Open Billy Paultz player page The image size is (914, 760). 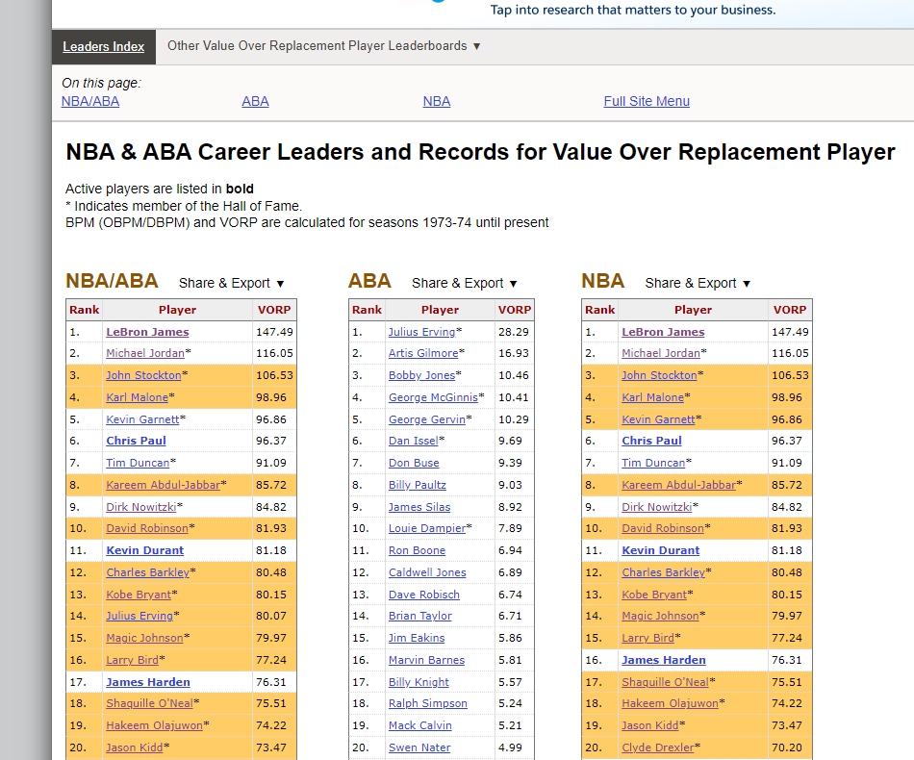click(418, 485)
